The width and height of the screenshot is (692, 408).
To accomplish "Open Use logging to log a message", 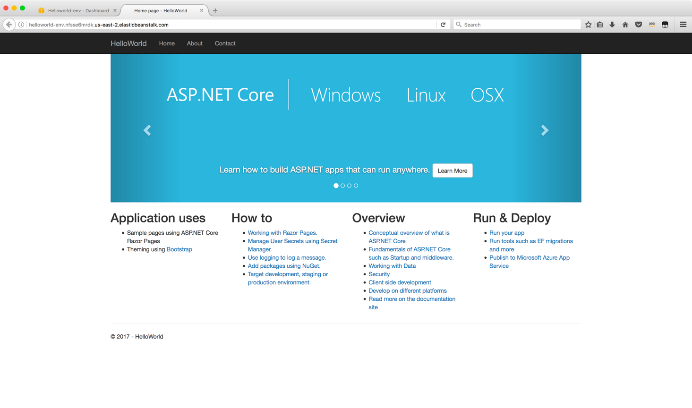I will [x=287, y=258].
